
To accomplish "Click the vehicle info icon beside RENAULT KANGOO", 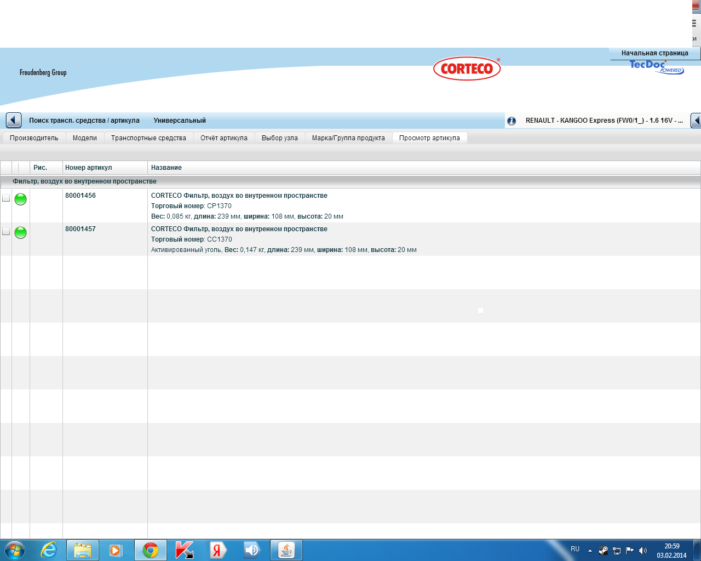I will (x=512, y=121).
